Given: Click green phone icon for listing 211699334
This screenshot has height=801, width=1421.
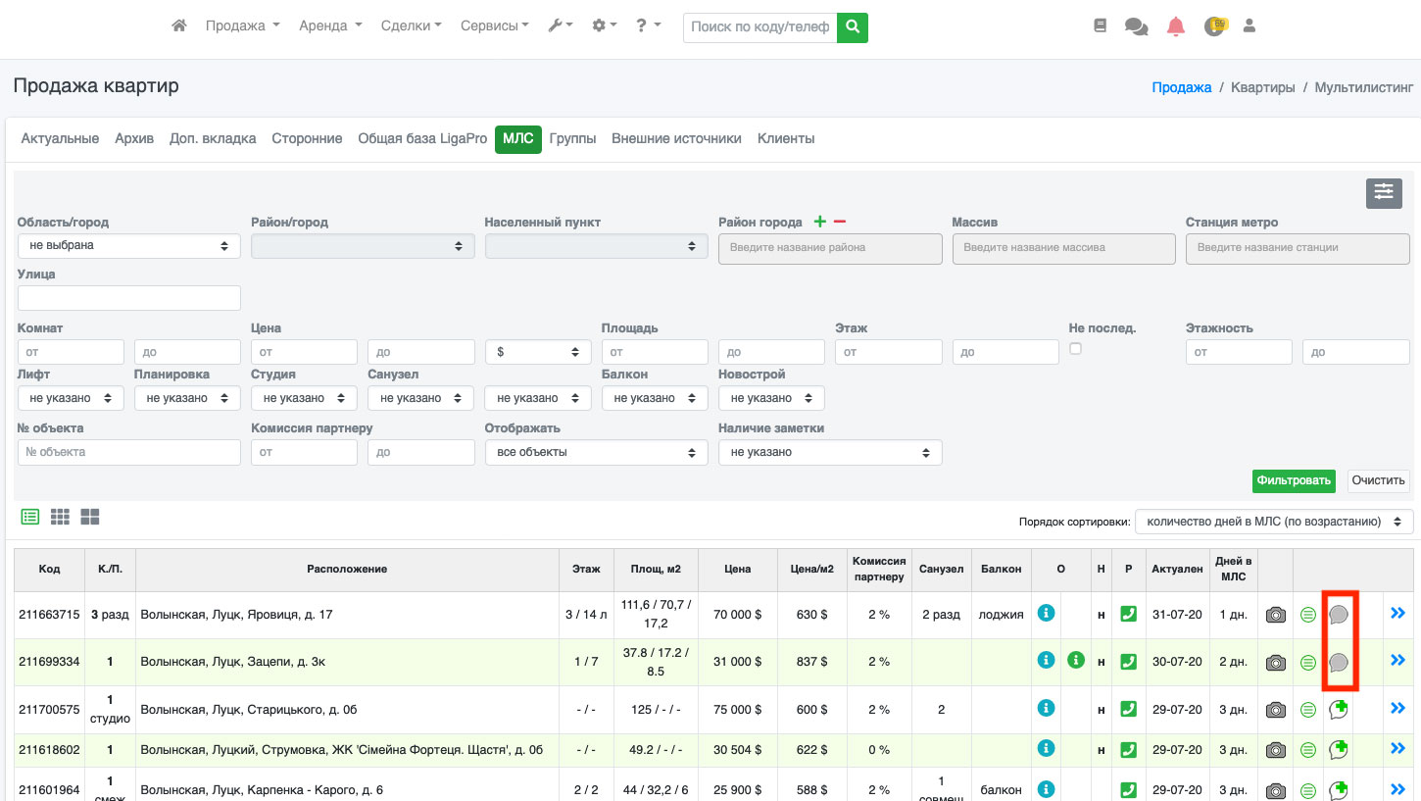Looking at the screenshot, I should pos(1128,662).
